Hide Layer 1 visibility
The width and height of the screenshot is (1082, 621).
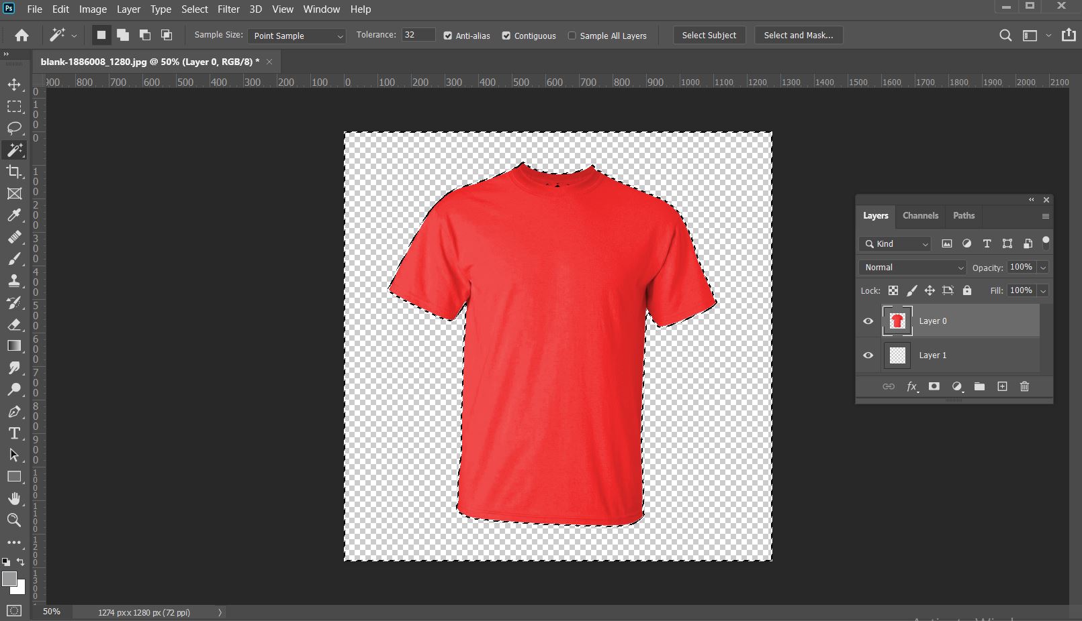[x=868, y=355]
